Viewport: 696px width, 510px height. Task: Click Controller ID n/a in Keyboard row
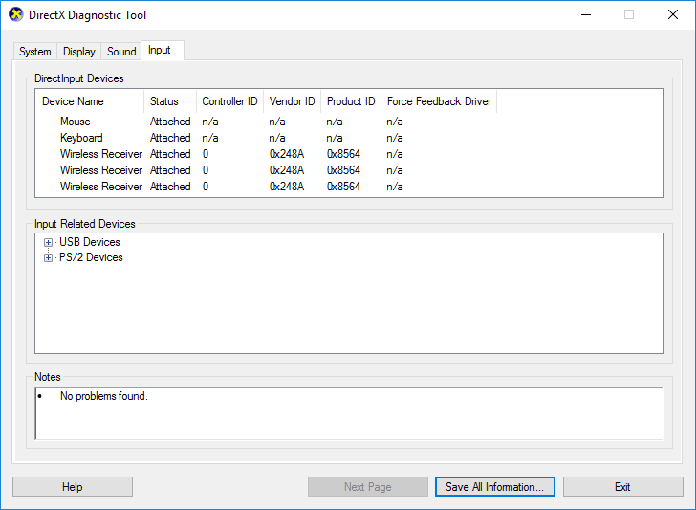click(210, 138)
